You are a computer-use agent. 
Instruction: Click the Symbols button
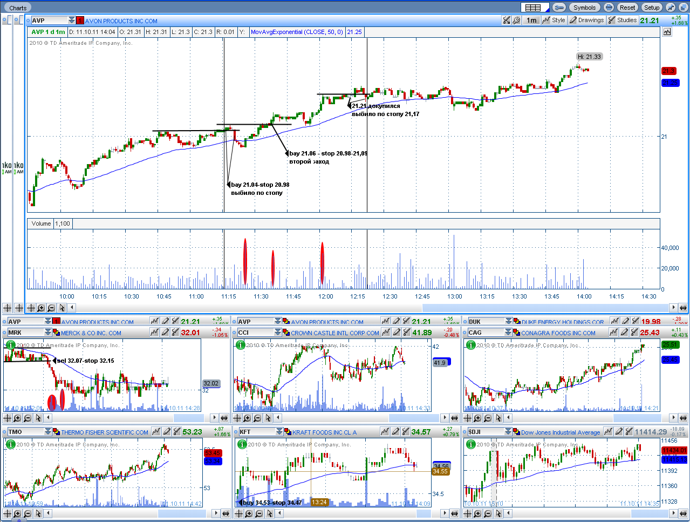click(x=585, y=8)
